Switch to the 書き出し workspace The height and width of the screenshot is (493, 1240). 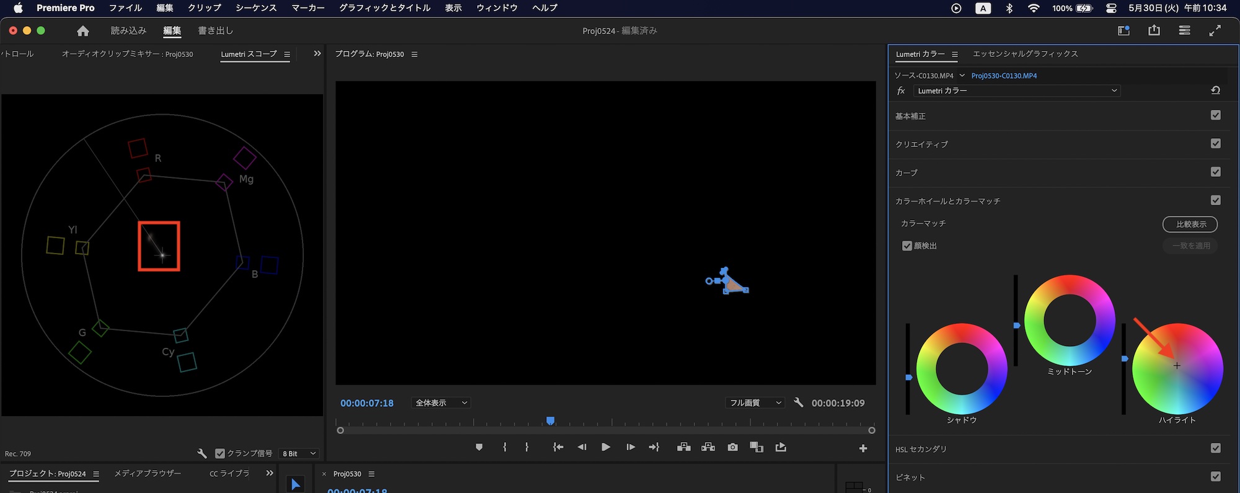click(x=215, y=30)
